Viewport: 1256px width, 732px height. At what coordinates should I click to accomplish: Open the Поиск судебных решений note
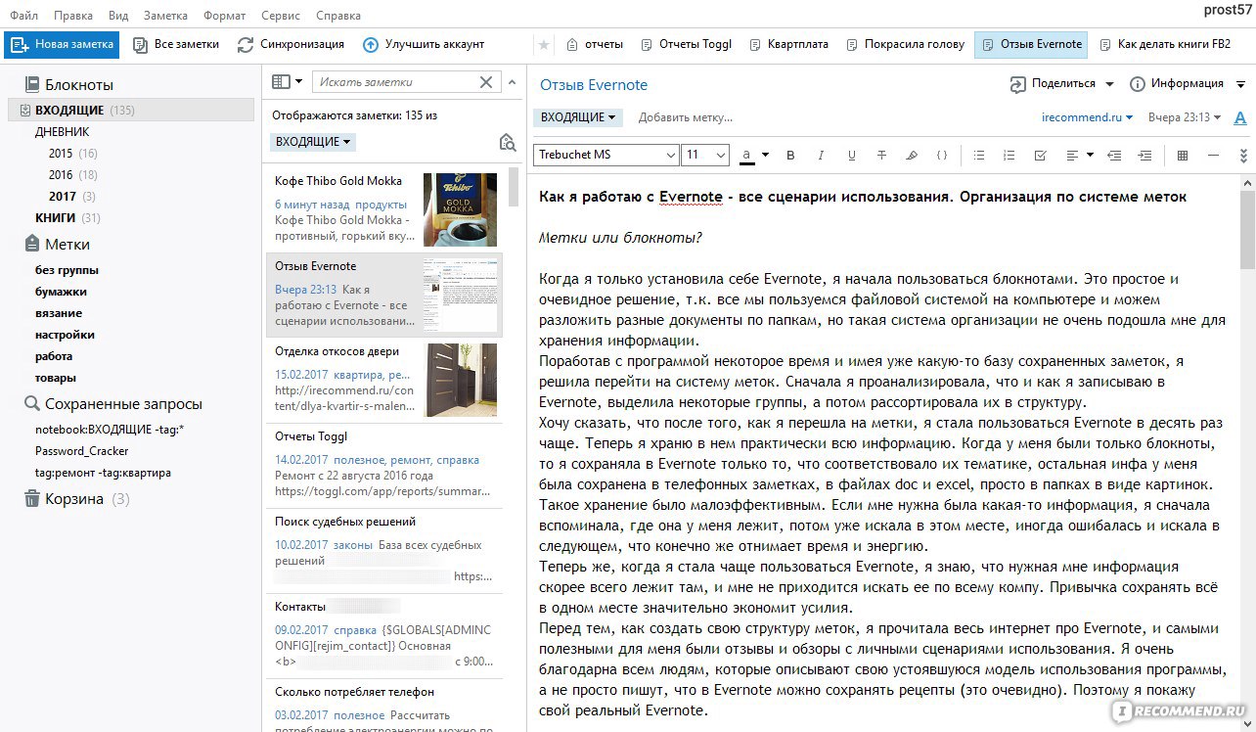tap(383, 551)
